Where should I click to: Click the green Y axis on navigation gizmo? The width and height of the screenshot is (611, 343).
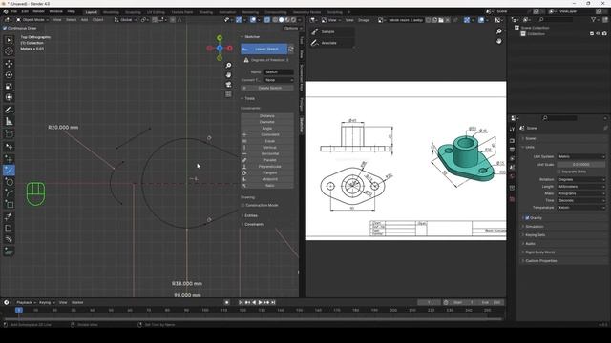(x=220, y=38)
